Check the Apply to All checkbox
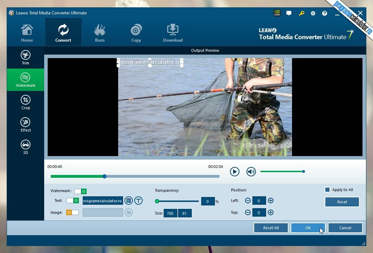The image size is (373, 253). pyautogui.click(x=327, y=190)
